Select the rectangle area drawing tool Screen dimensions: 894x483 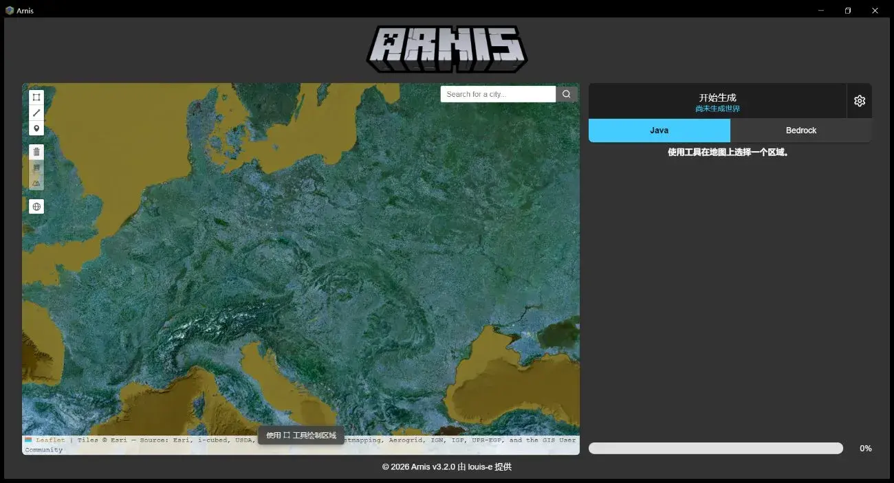tap(36, 98)
